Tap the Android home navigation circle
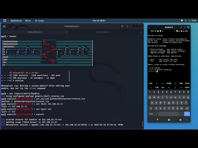The image size is (198, 148). 169,120
